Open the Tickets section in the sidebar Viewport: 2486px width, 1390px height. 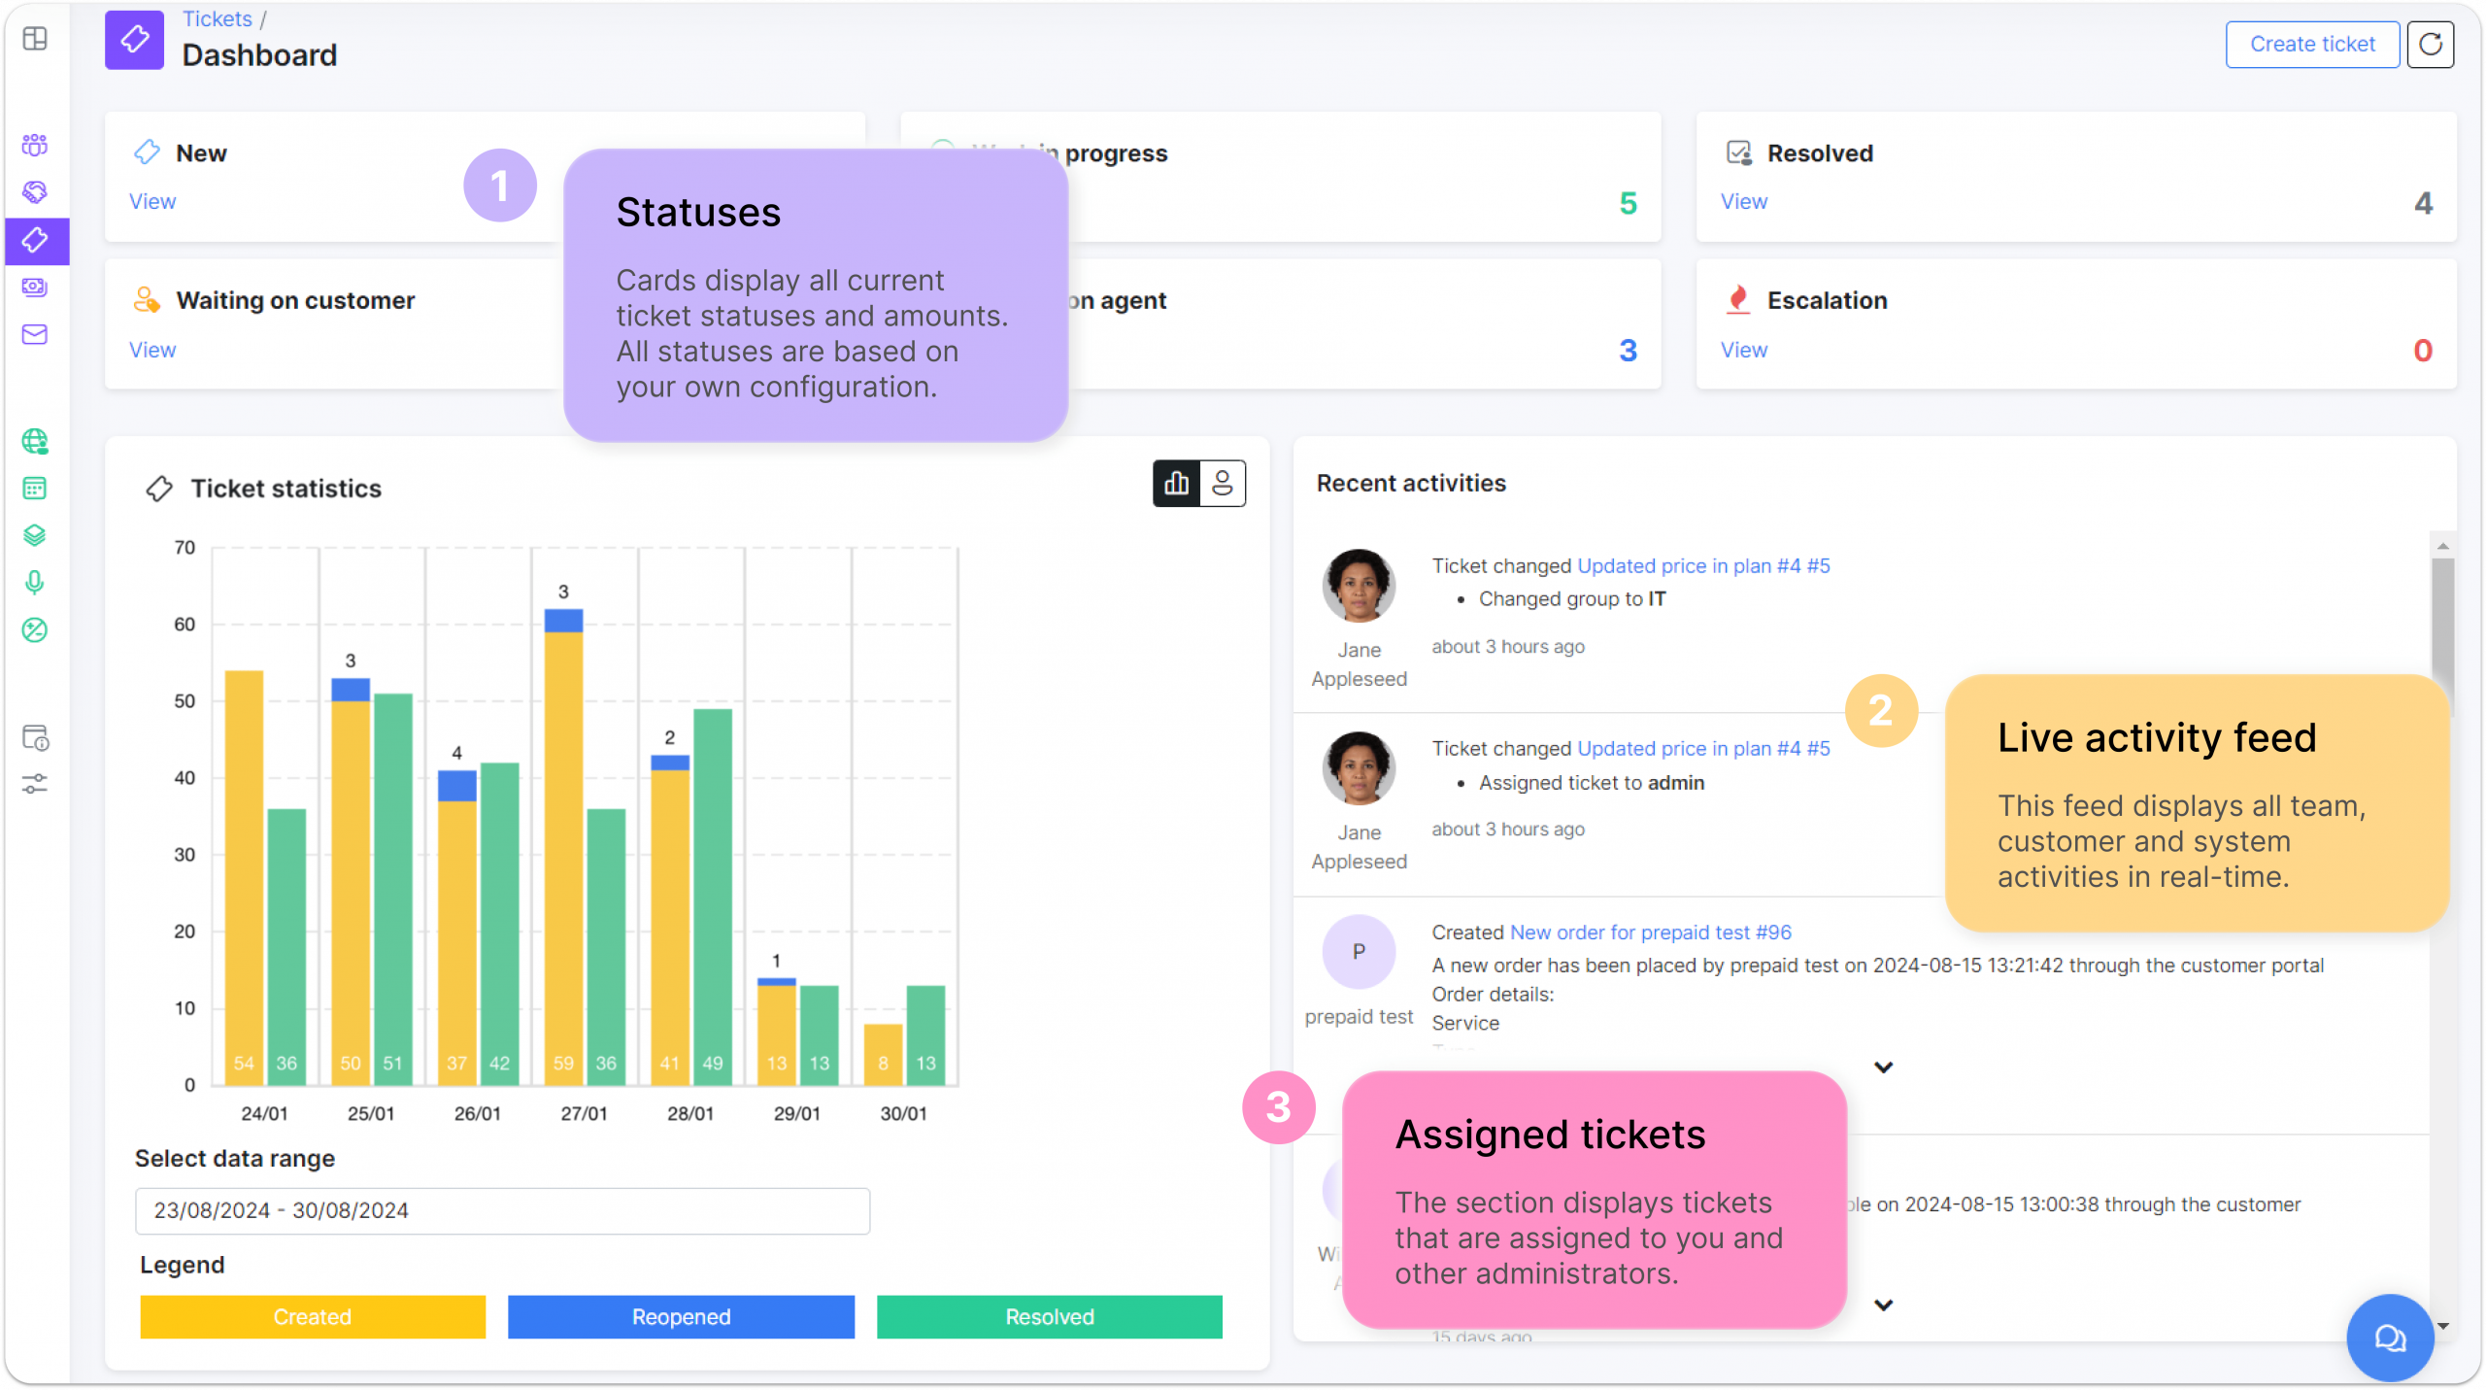(35, 240)
